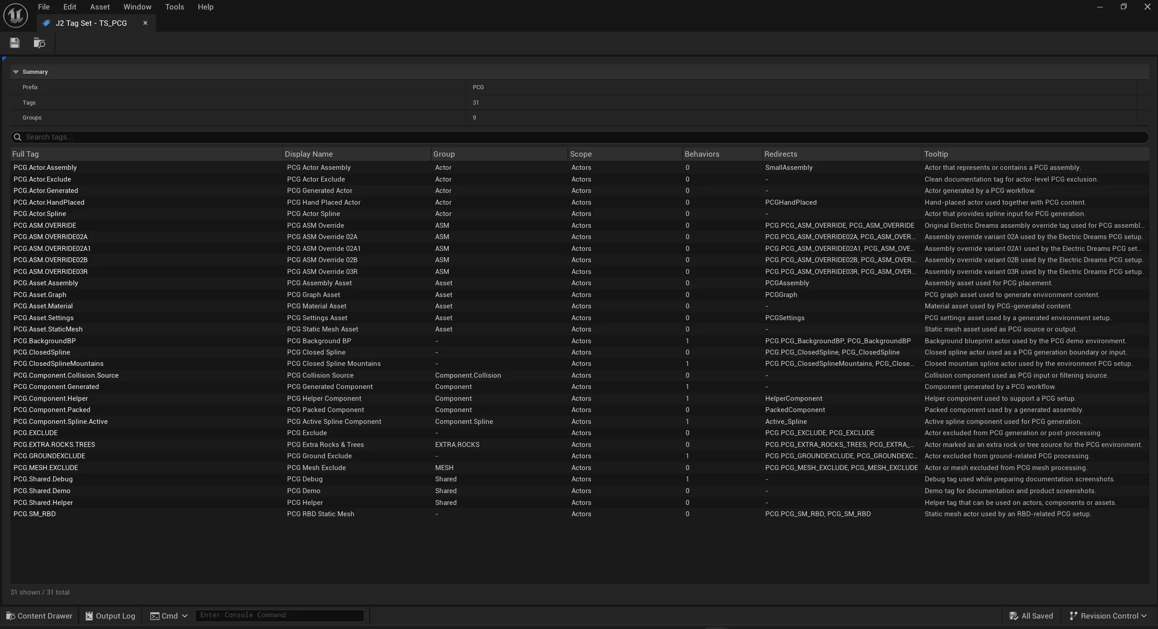Open the Help menu

(x=205, y=7)
